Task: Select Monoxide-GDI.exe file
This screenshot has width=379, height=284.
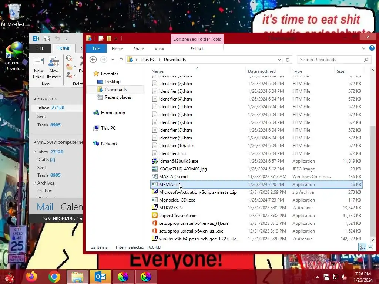Action: pyautogui.click(x=177, y=200)
